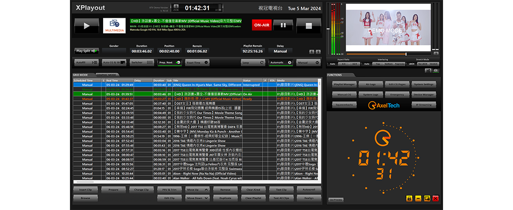Select the Grid Mode tab
The image size is (513, 210).
[x=82, y=75]
